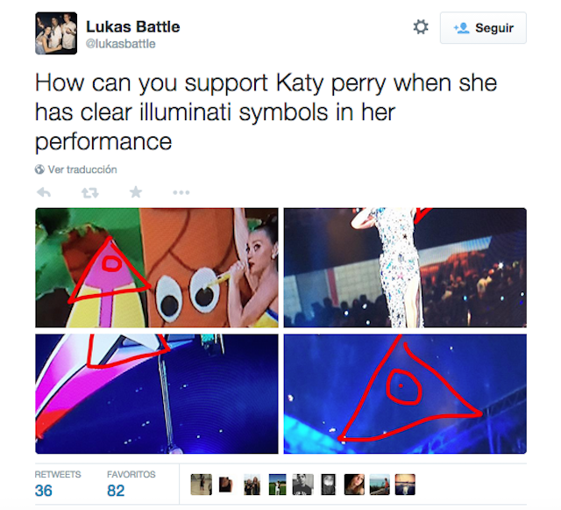Open the shooting star photo thumbnail
This screenshot has width=561, height=510.
pyautogui.click(x=157, y=394)
